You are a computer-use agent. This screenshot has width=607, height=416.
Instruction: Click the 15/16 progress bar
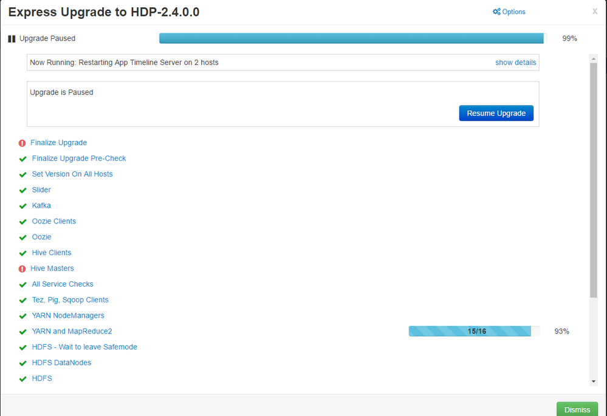point(474,331)
